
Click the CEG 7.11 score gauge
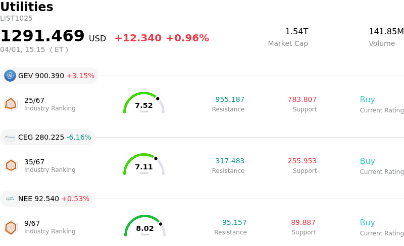coord(144,165)
